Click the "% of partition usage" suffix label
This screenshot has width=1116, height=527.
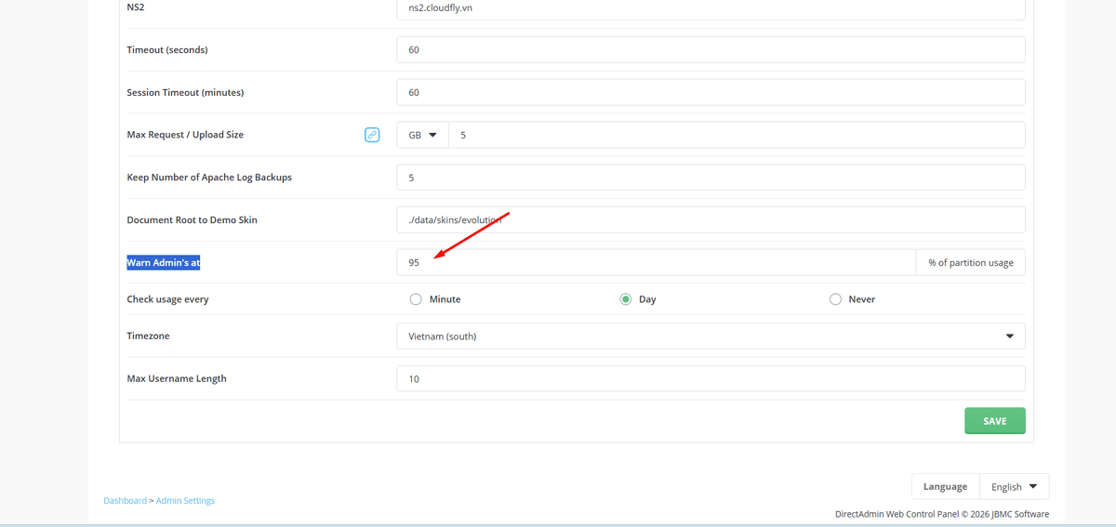pyautogui.click(x=970, y=263)
